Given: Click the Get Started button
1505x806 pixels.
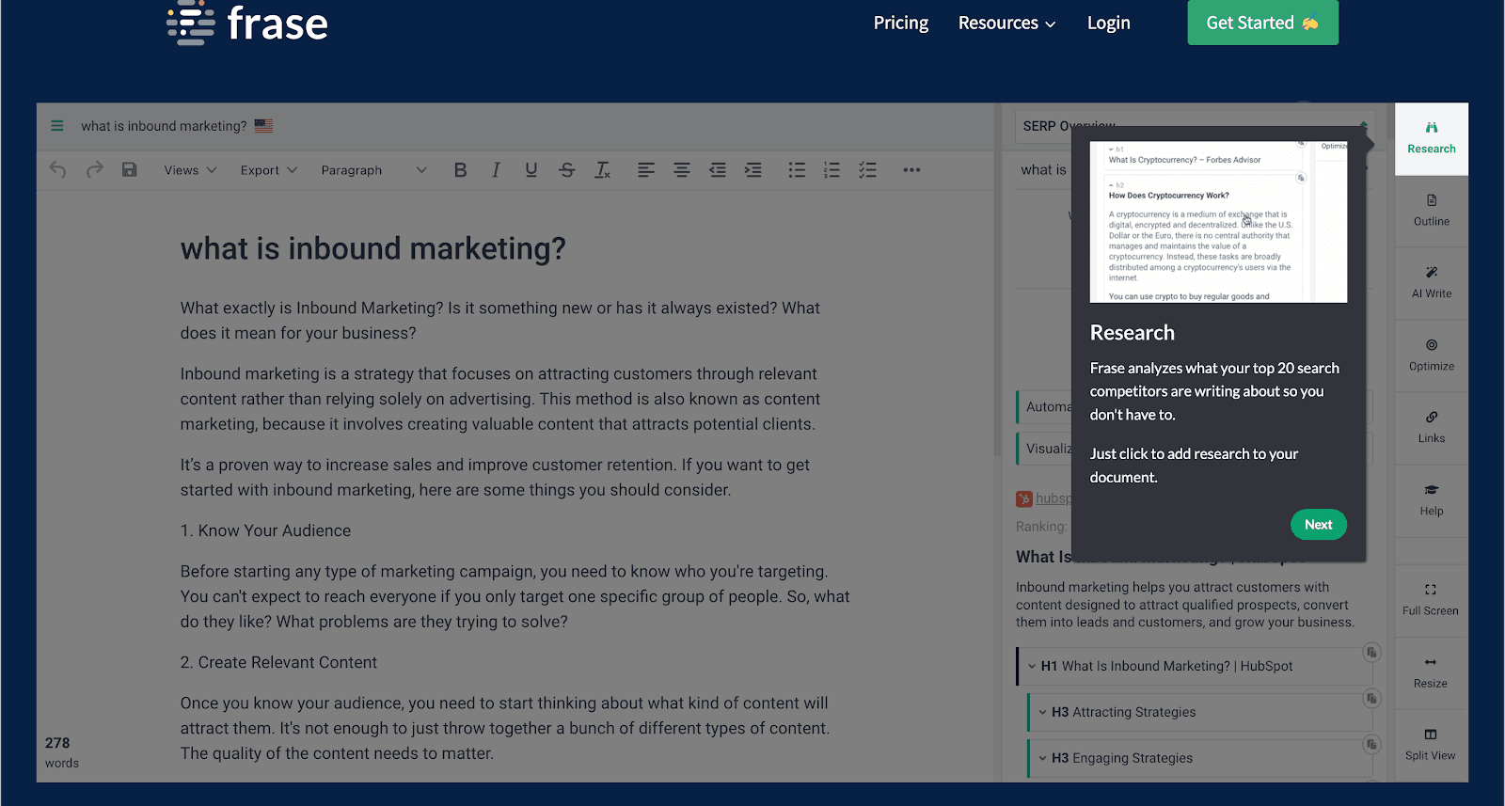Looking at the screenshot, I should click(1262, 23).
